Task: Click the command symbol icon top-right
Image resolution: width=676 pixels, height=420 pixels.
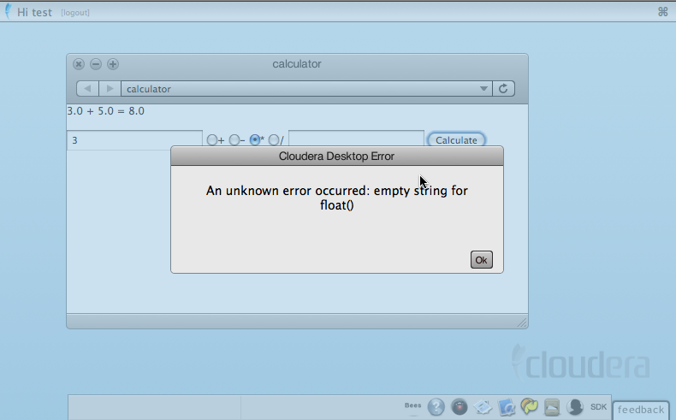Action: (662, 12)
